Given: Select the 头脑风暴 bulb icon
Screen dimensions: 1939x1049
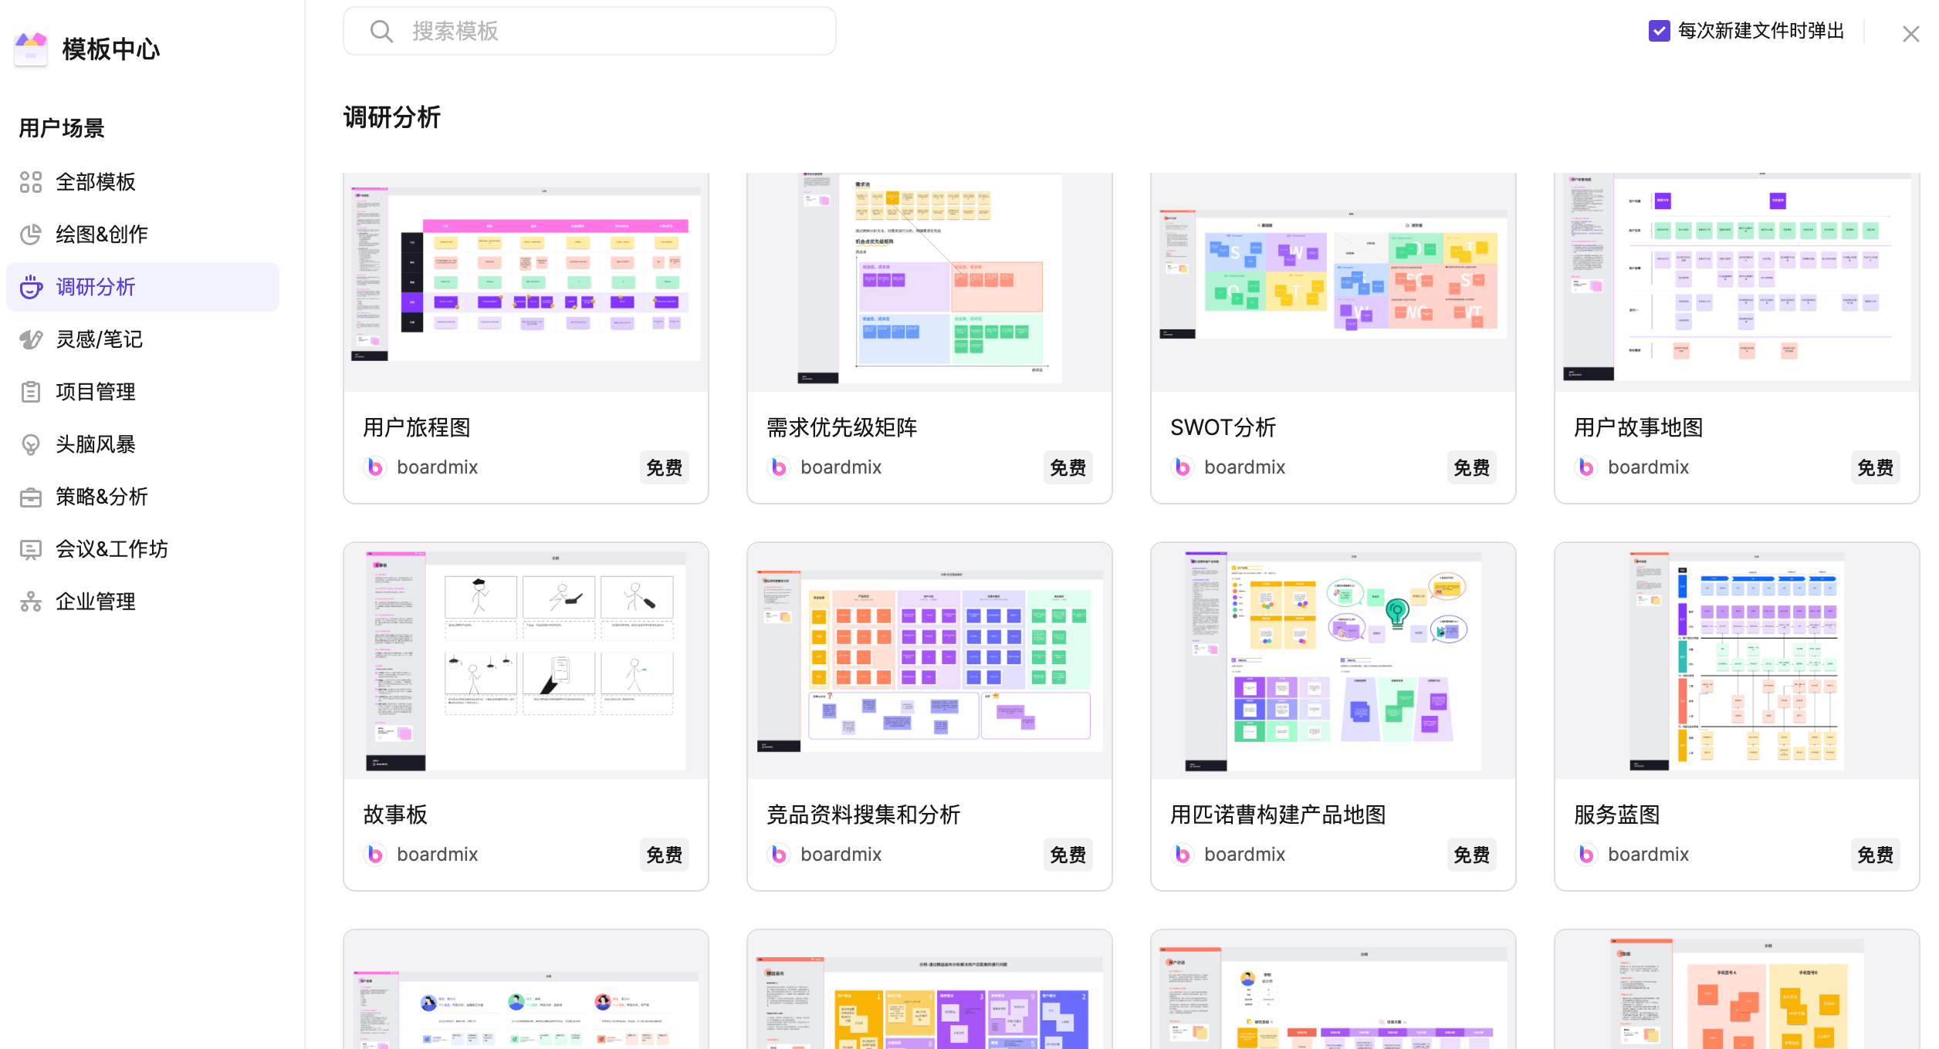Looking at the screenshot, I should [31, 444].
